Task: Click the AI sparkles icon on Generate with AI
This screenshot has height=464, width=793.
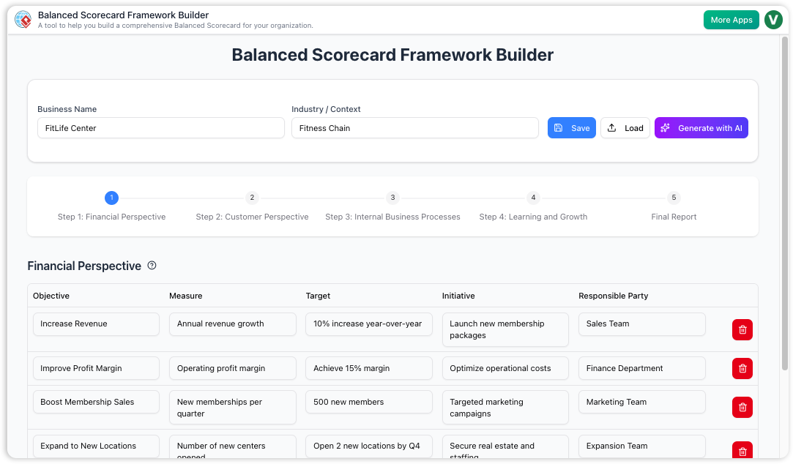Action: (665, 127)
